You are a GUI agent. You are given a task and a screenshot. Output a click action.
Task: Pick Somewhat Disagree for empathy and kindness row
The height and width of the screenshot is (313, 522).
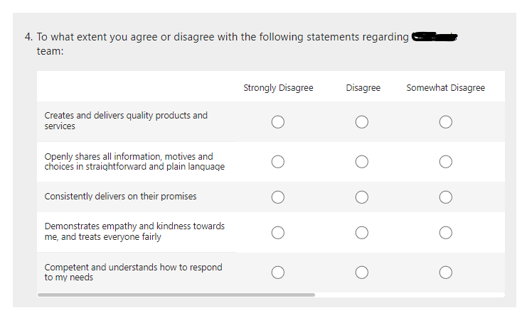[445, 232]
